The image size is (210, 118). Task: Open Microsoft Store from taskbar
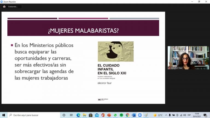click(91, 115)
